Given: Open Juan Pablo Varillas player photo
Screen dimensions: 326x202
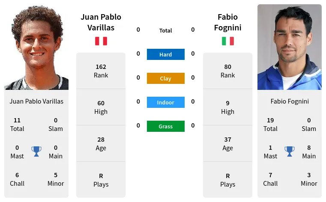Looking at the screenshot, I should [36, 47].
